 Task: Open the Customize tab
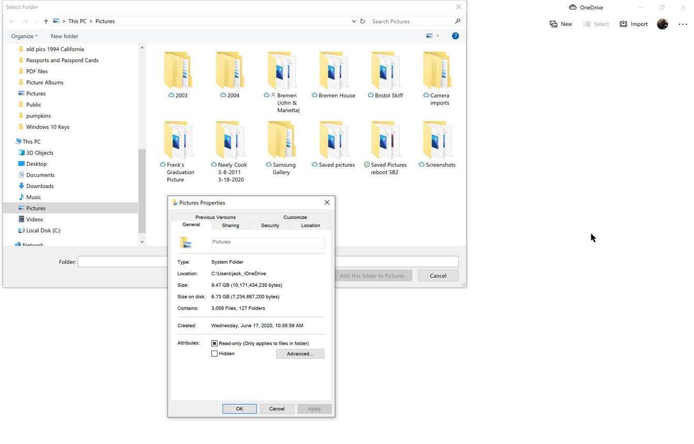(x=295, y=217)
